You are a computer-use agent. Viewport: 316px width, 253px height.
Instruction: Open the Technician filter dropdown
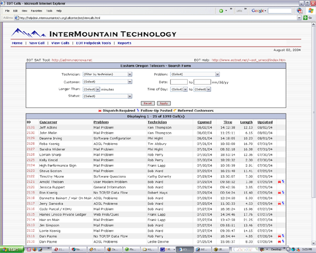click(130, 75)
